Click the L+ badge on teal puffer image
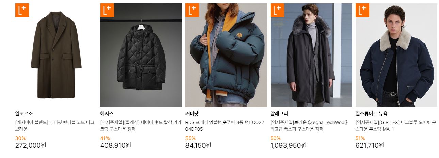 [192, 10]
